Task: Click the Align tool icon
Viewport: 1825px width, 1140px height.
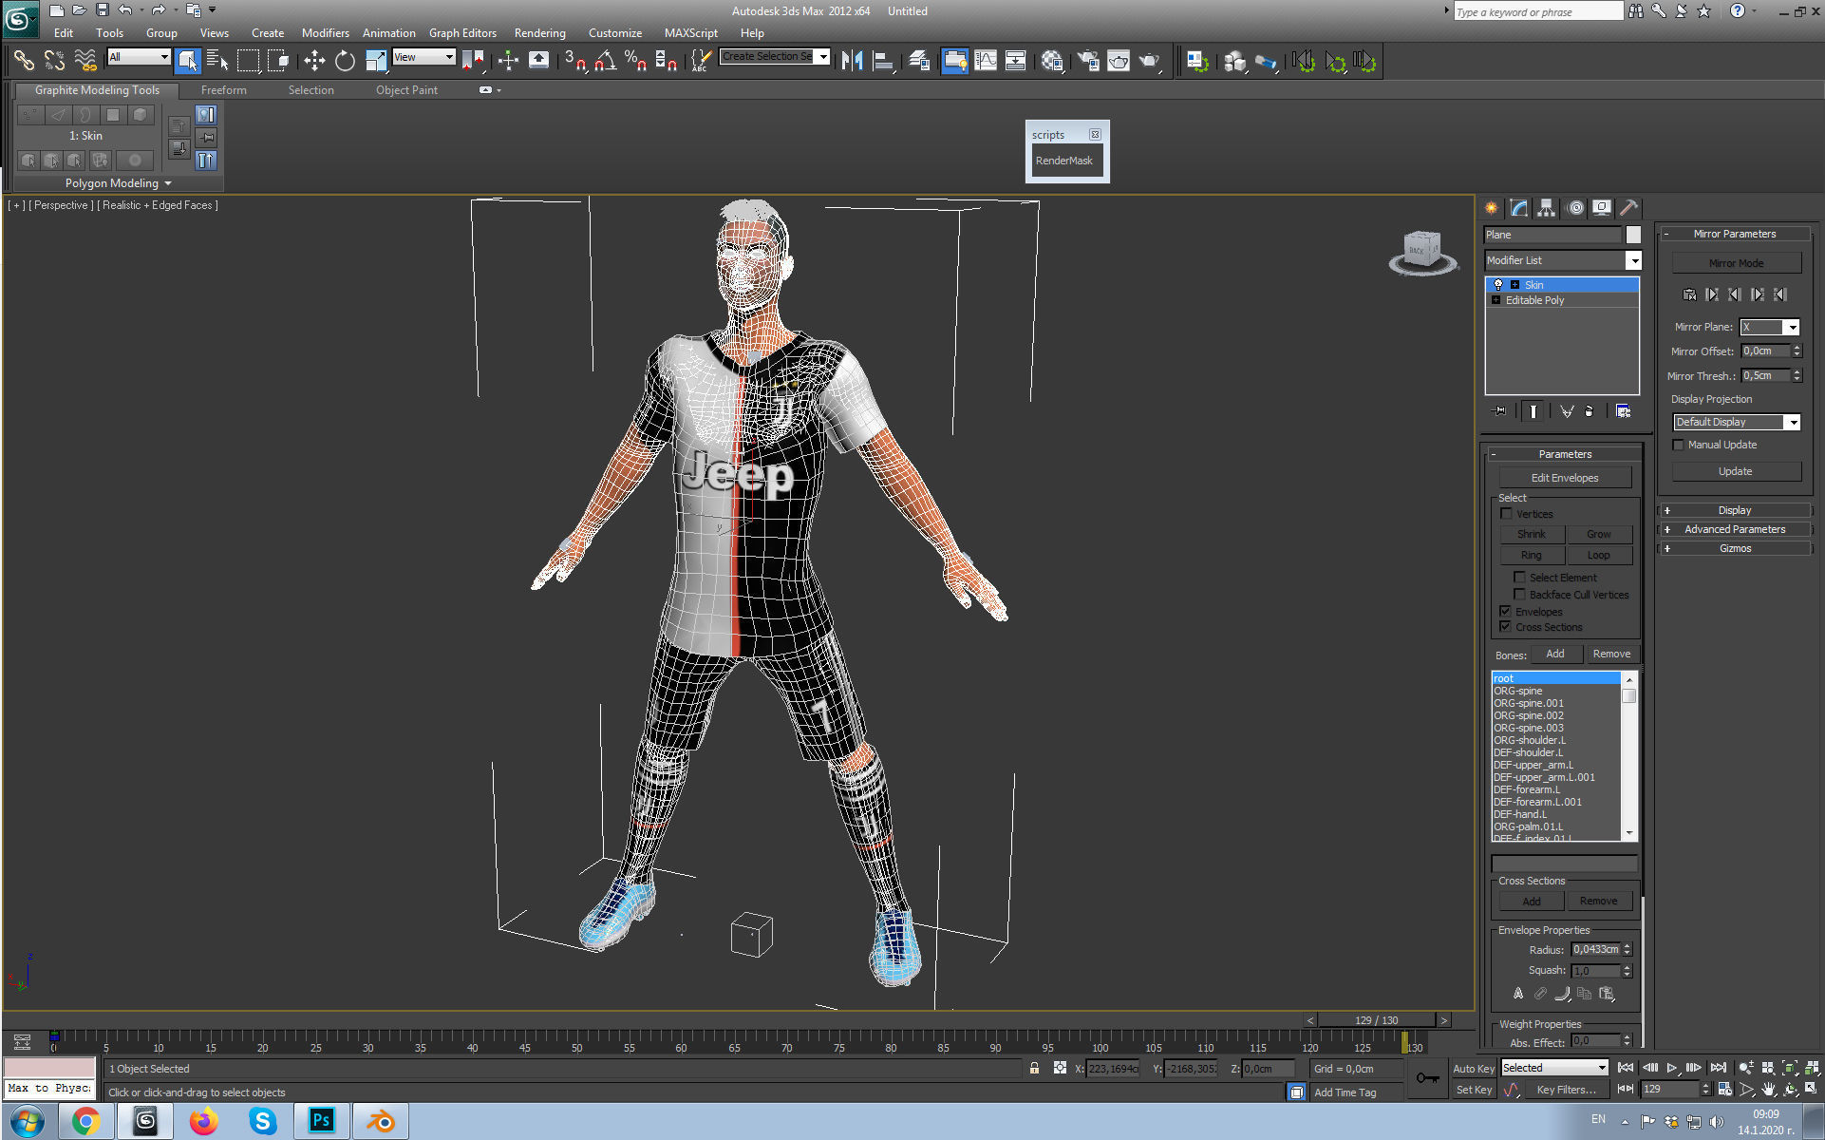Action: [x=883, y=61]
